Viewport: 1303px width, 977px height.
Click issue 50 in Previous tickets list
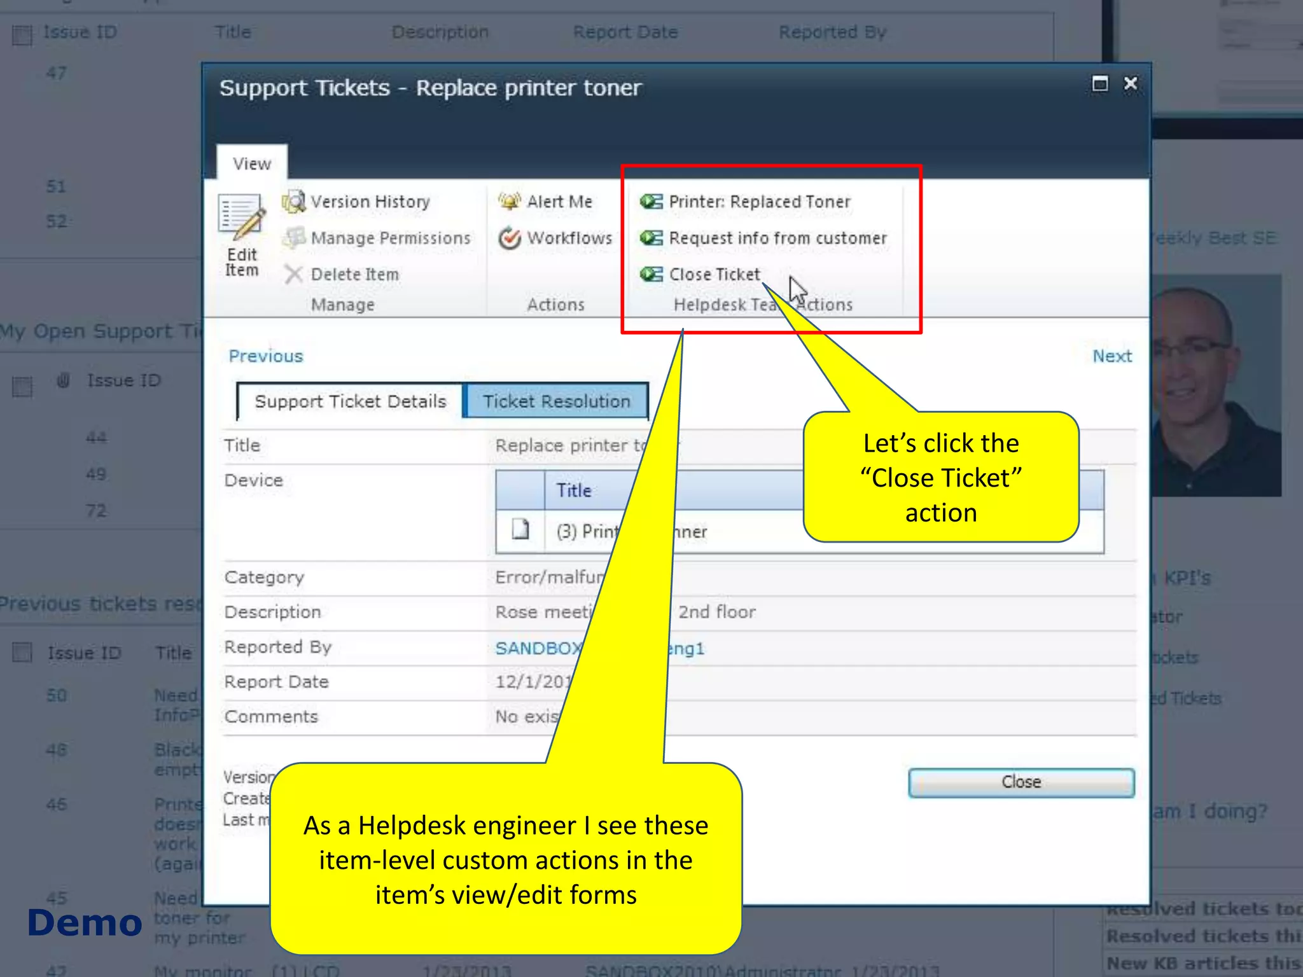57,695
